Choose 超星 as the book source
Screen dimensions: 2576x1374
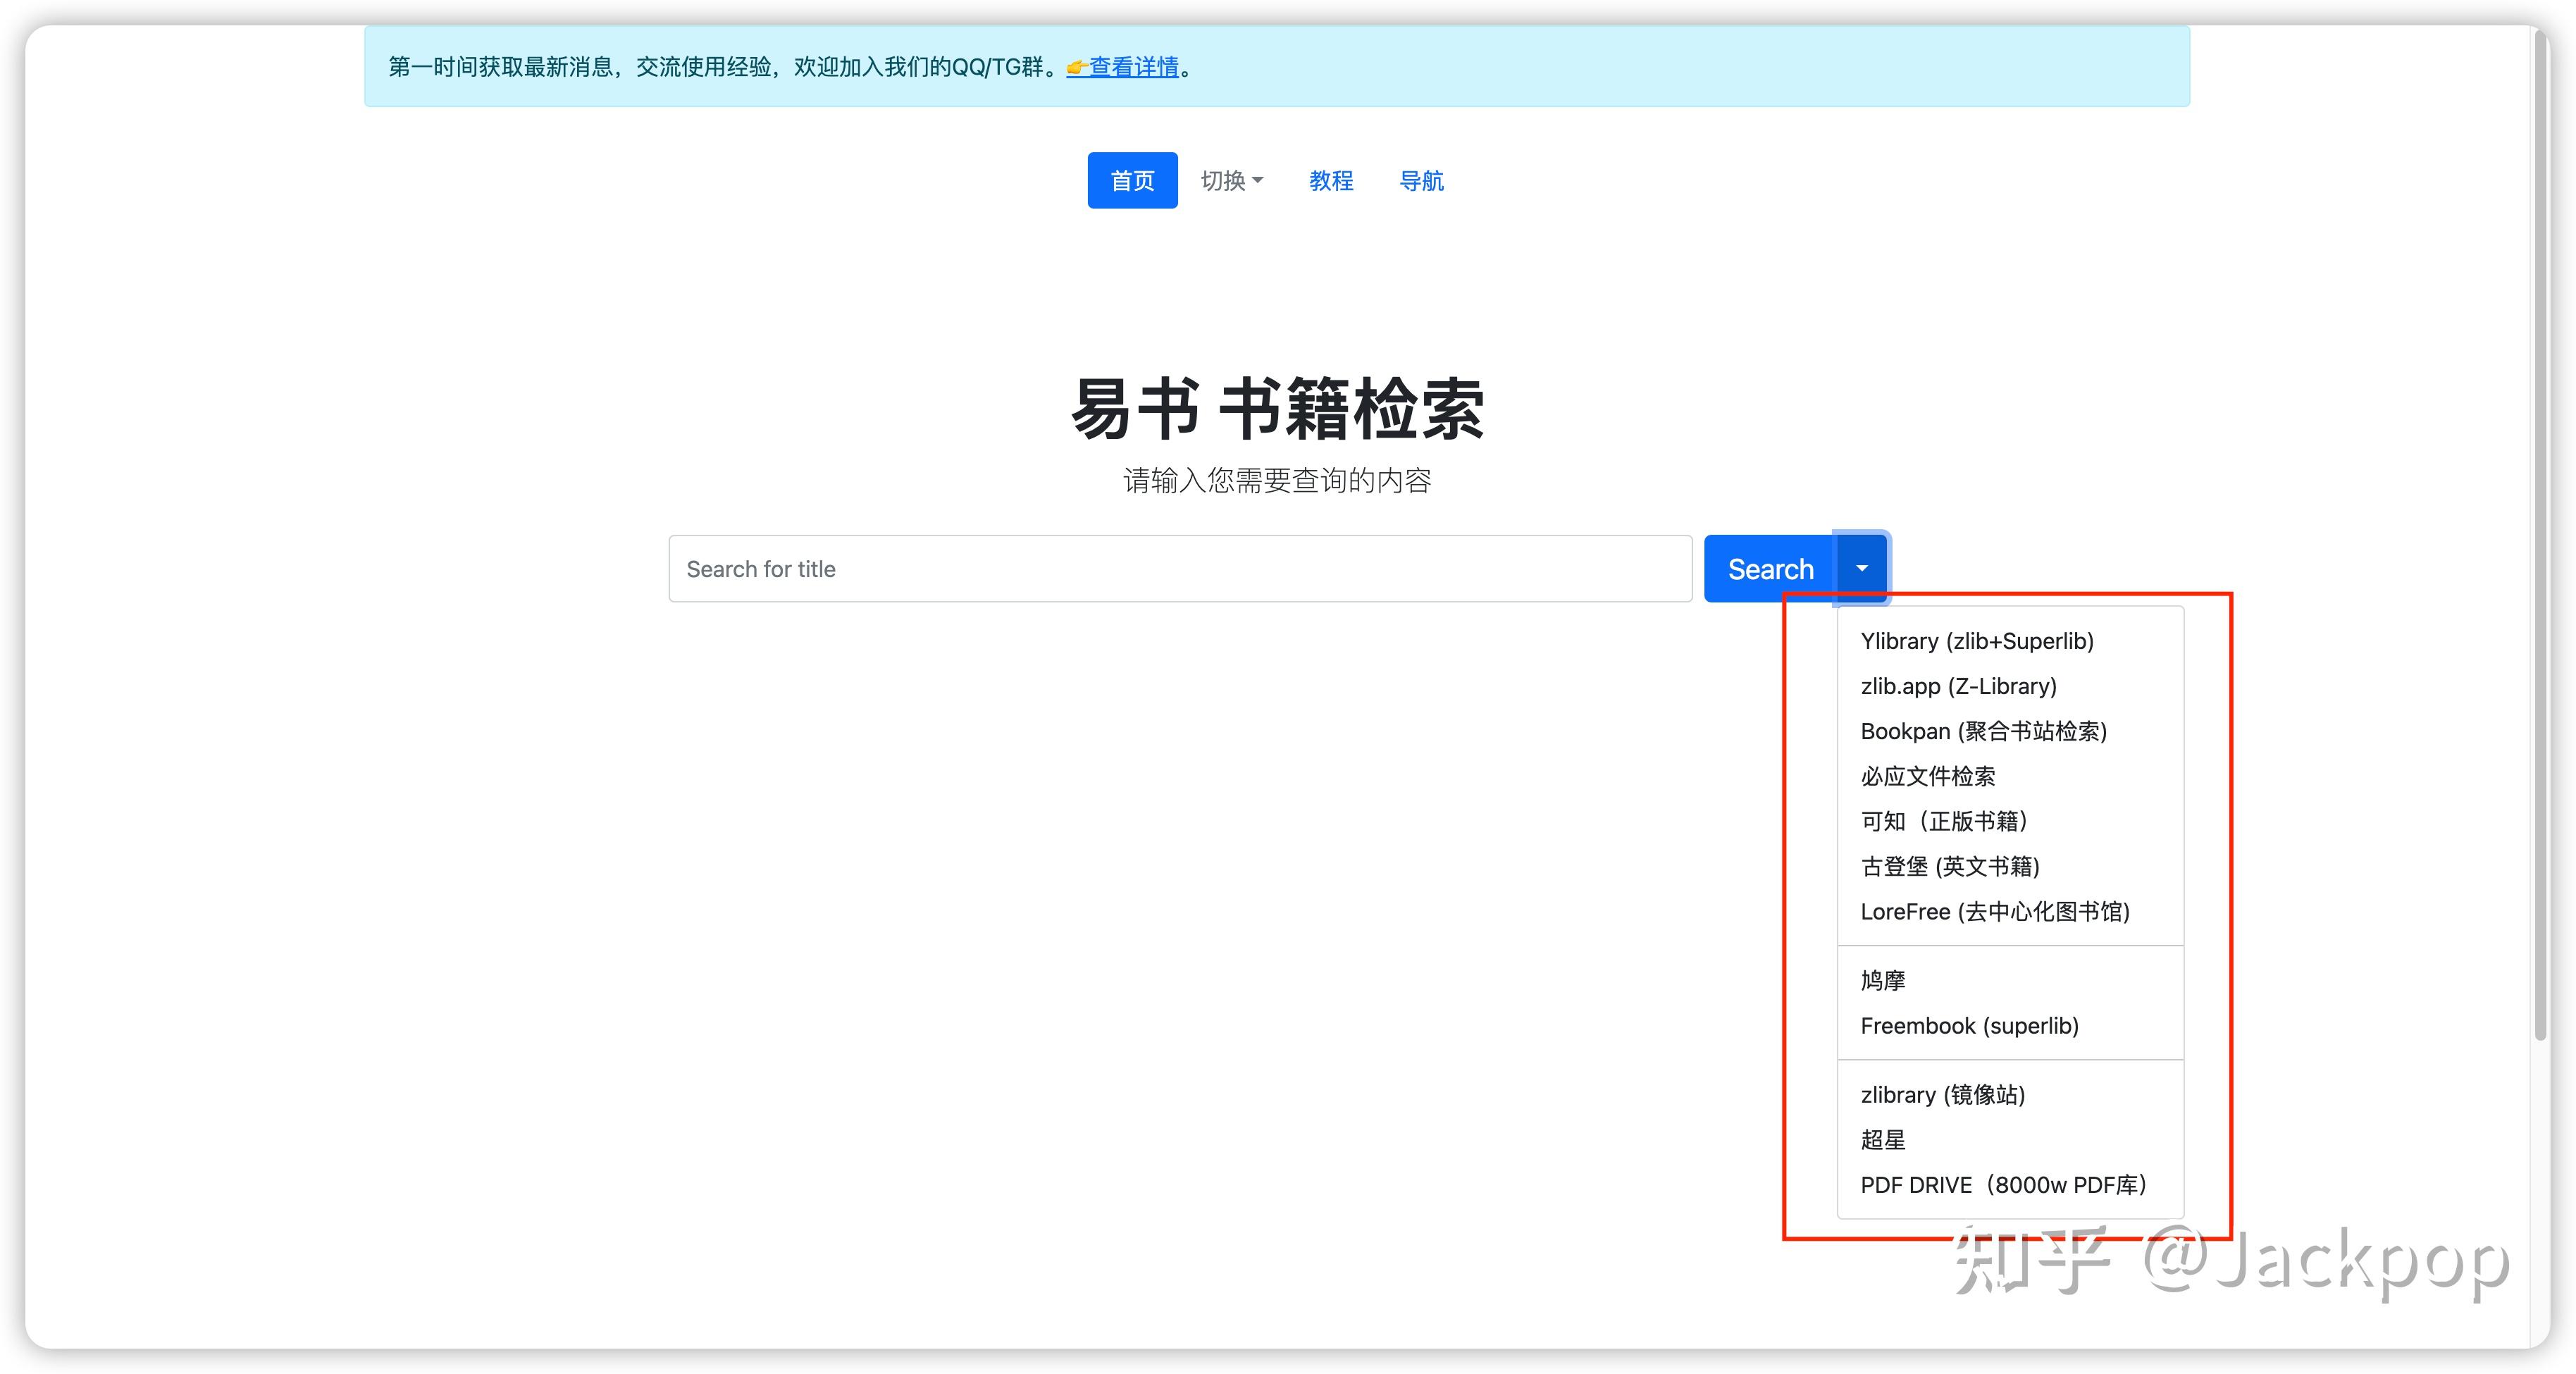tap(1883, 1139)
